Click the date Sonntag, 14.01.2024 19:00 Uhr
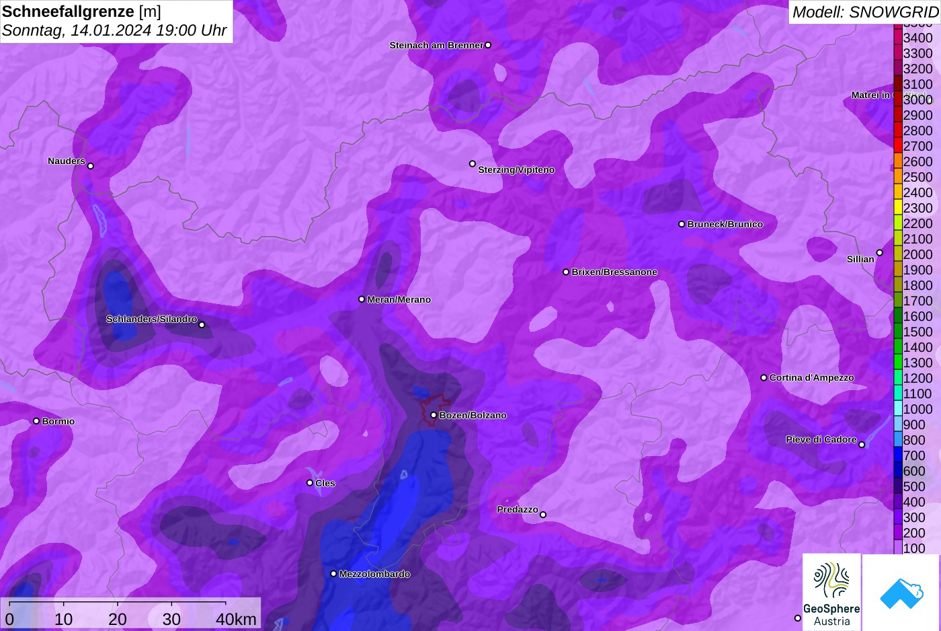Image resolution: width=941 pixels, height=631 pixels. tap(114, 31)
